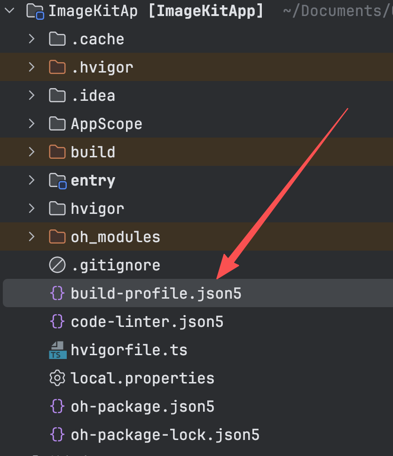The height and width of the screenshot is (456, 393).
Task: Click the orange .hvigor folder icon
Action: [x=57, y=67]
